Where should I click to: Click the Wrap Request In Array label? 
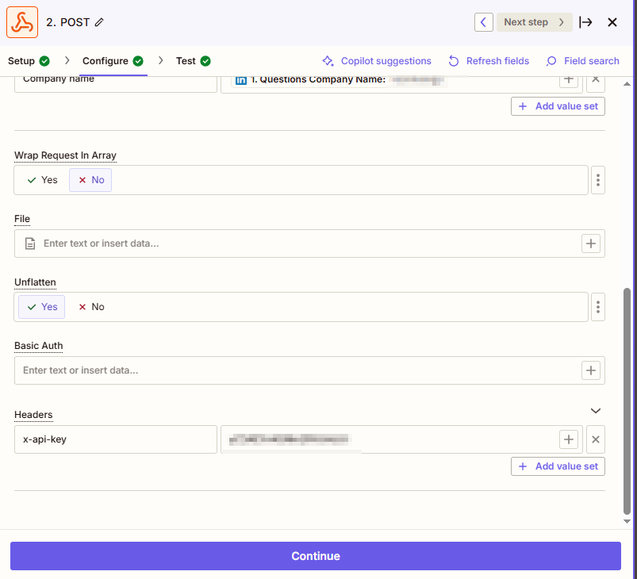[65, 155]
